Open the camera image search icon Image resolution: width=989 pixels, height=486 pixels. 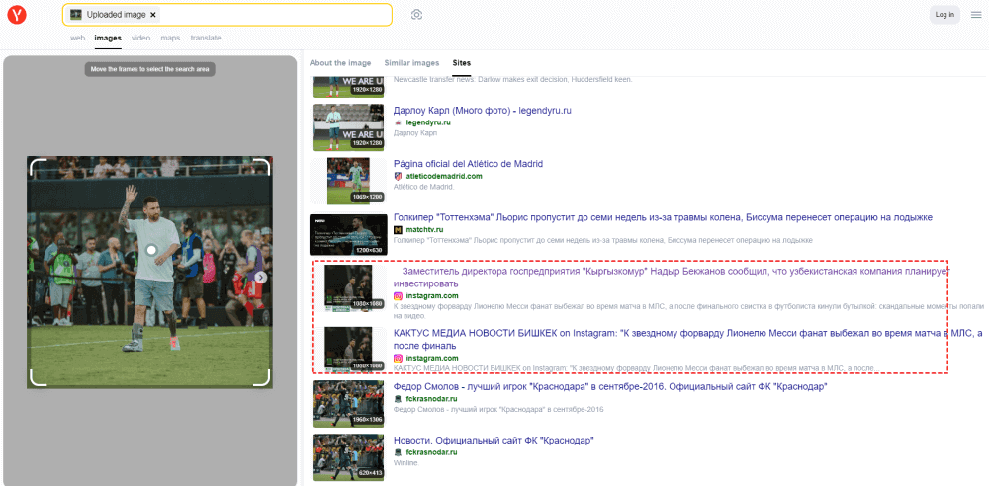tap(417, 15)
